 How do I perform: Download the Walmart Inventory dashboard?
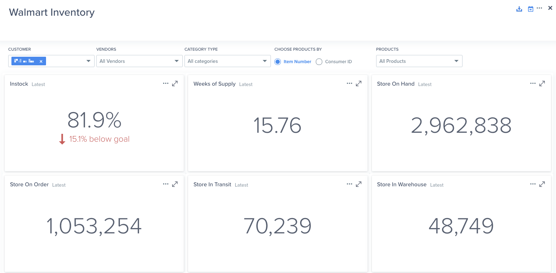pyautogui.click(x=519, y=9)
